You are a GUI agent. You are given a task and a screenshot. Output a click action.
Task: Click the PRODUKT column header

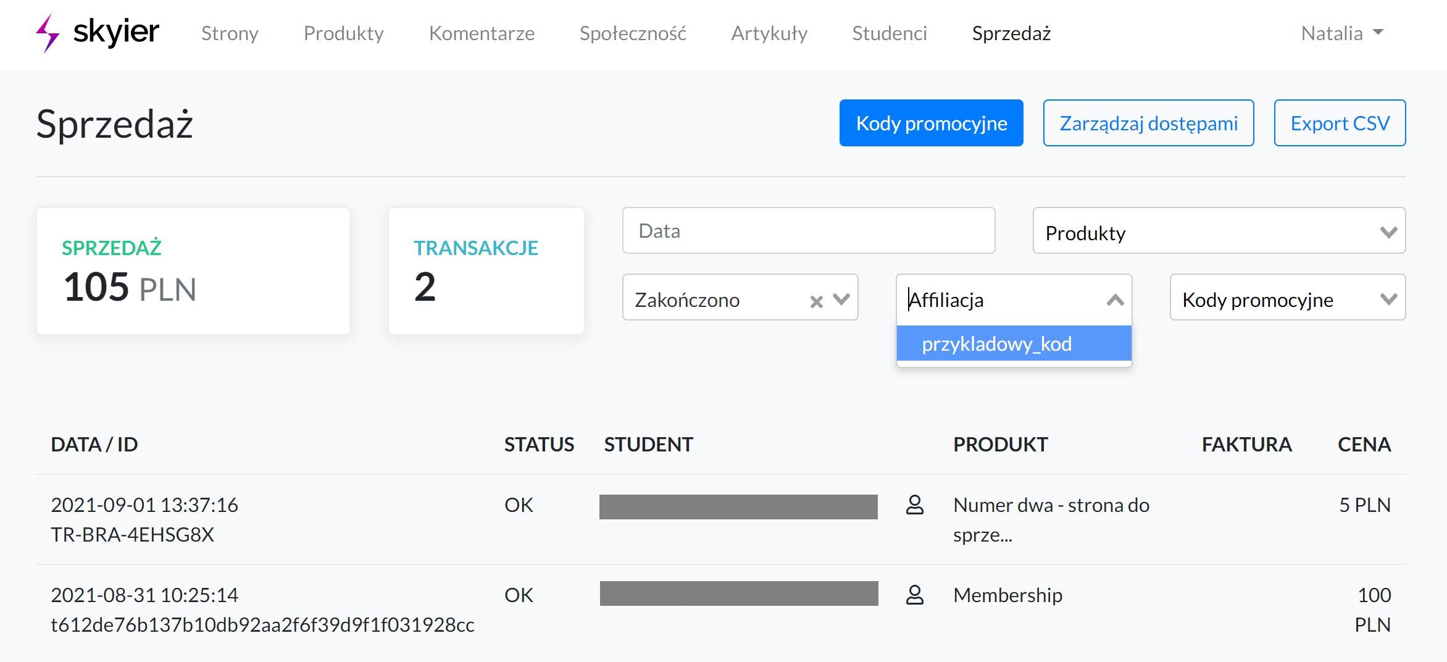(1000, 444)
